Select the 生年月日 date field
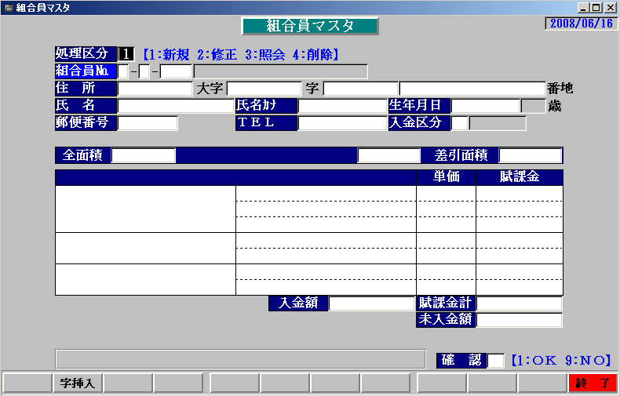The image size is (620, 396). pos(485,106)
